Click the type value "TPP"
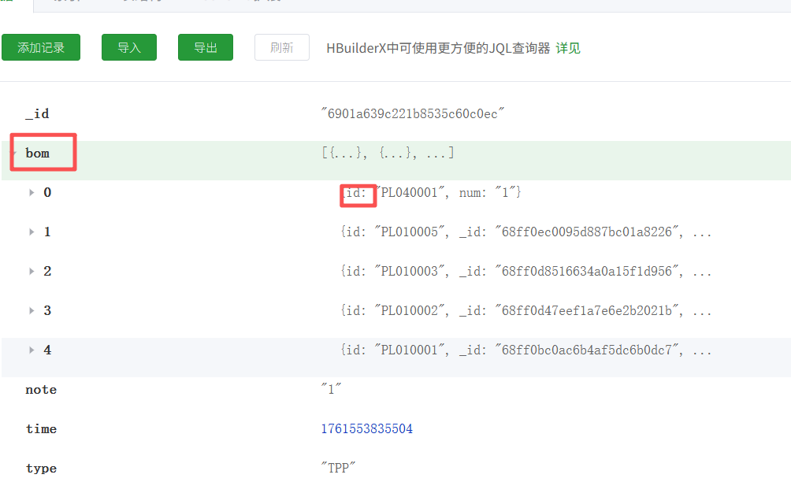 point(339,469)
